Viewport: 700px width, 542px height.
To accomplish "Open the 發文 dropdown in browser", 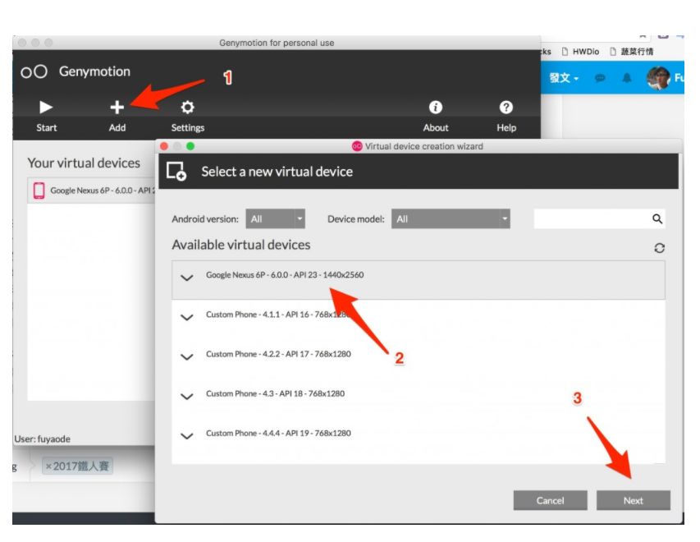I will point(564,78).
